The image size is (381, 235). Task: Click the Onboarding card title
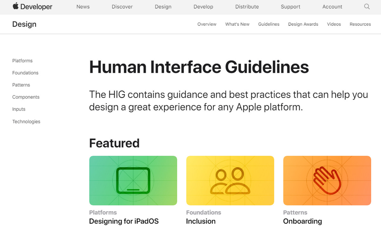click(303, 221)
